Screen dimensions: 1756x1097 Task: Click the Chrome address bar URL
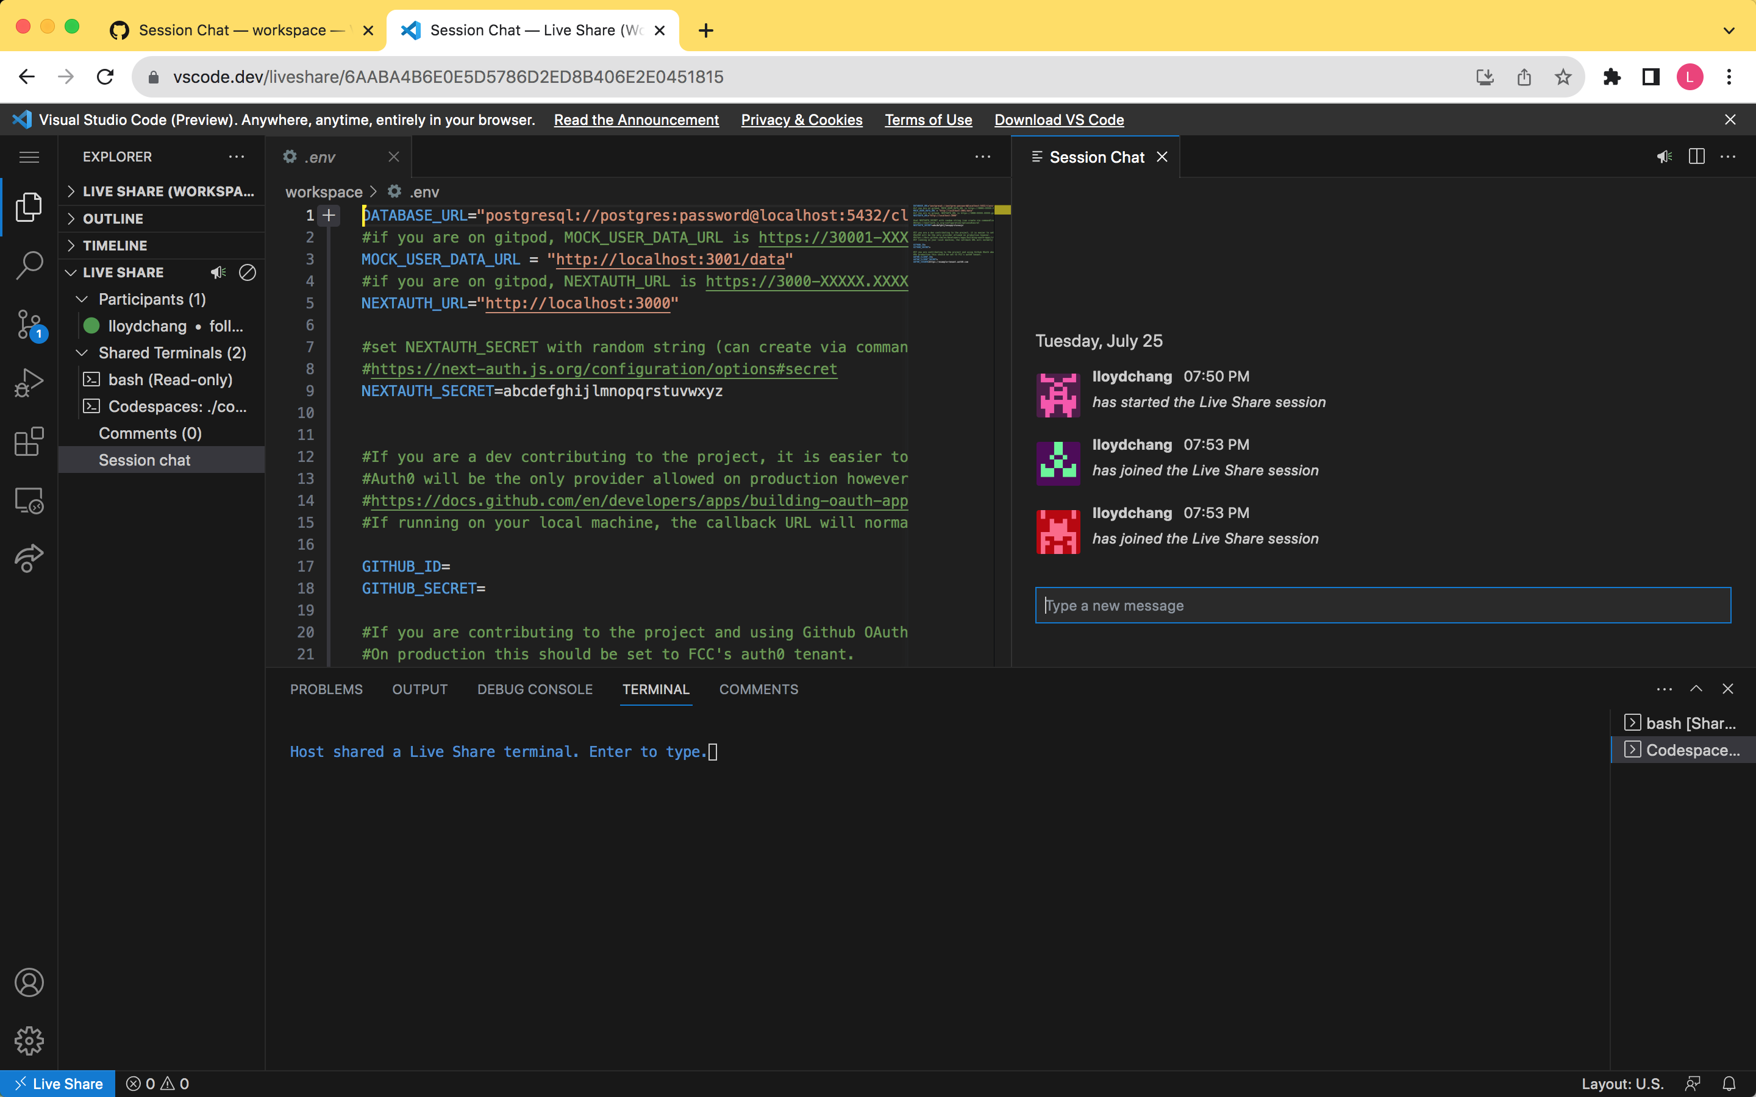pos(448,77)
